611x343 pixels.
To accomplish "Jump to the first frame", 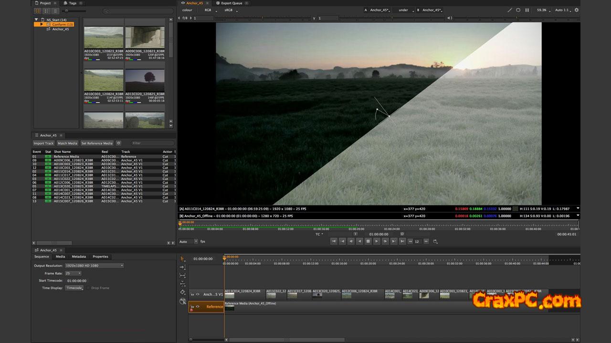I will (334, 242).
